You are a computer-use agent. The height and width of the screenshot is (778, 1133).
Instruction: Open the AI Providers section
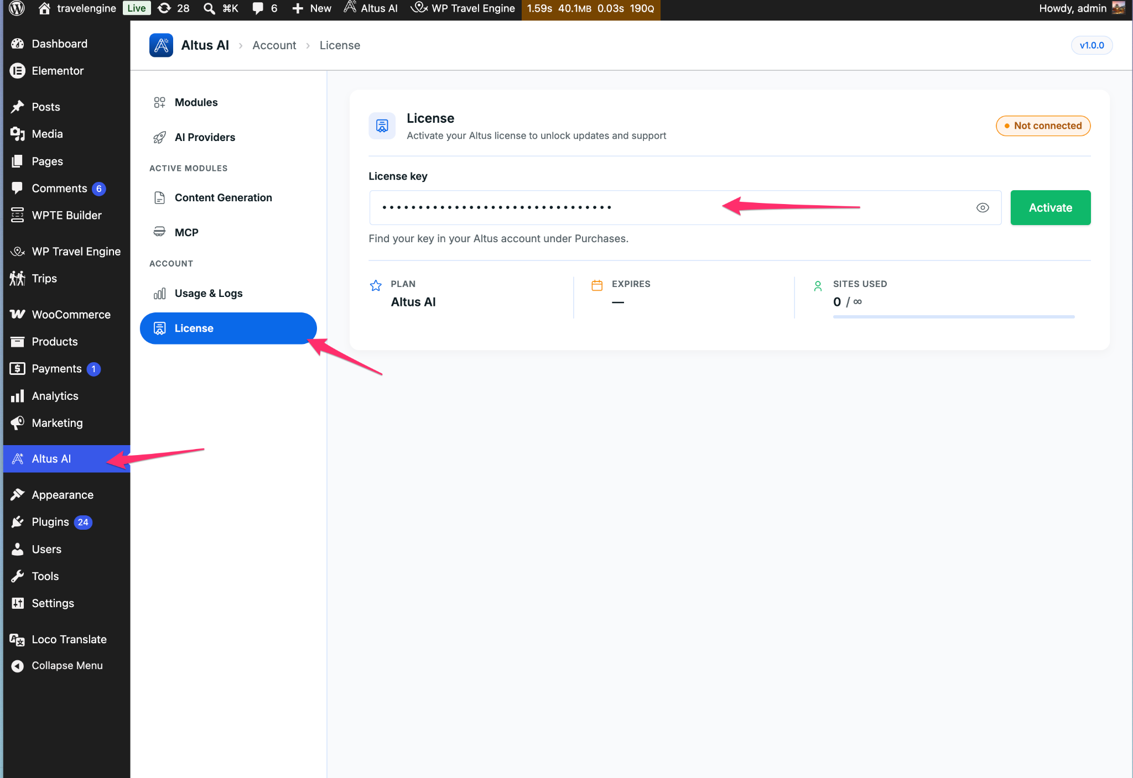228,137
